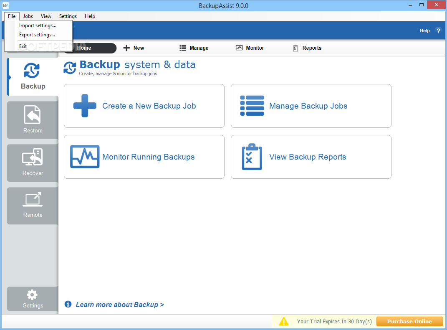Click the trial expiry notice text
This screenshot has height=330, width=447.
(x=334, y=322)
